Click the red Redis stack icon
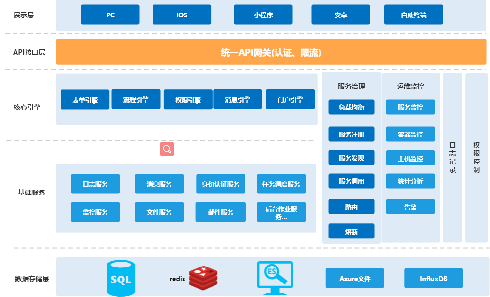The width and height of the screenshot is (490, 297). [x=204, y=278]
